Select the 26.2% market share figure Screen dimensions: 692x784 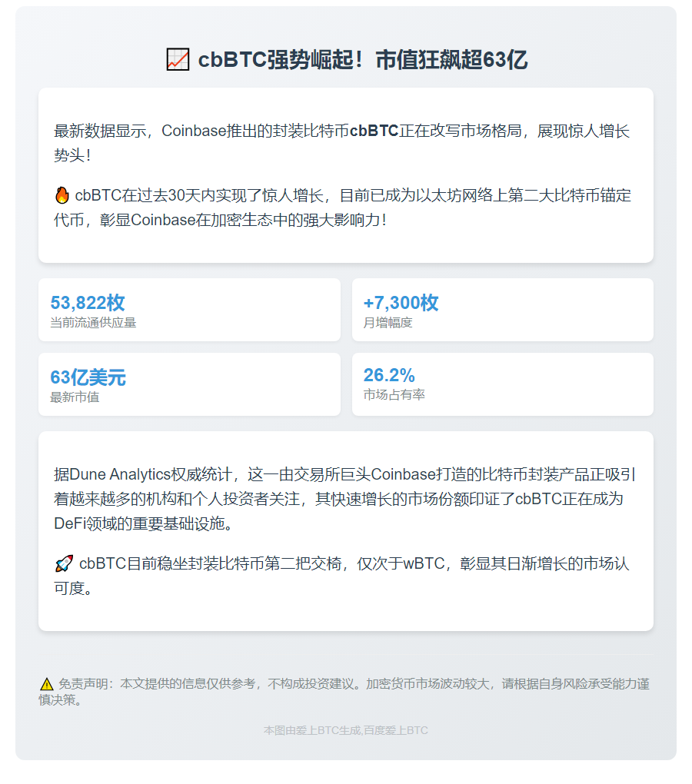(x=388, y=377)
